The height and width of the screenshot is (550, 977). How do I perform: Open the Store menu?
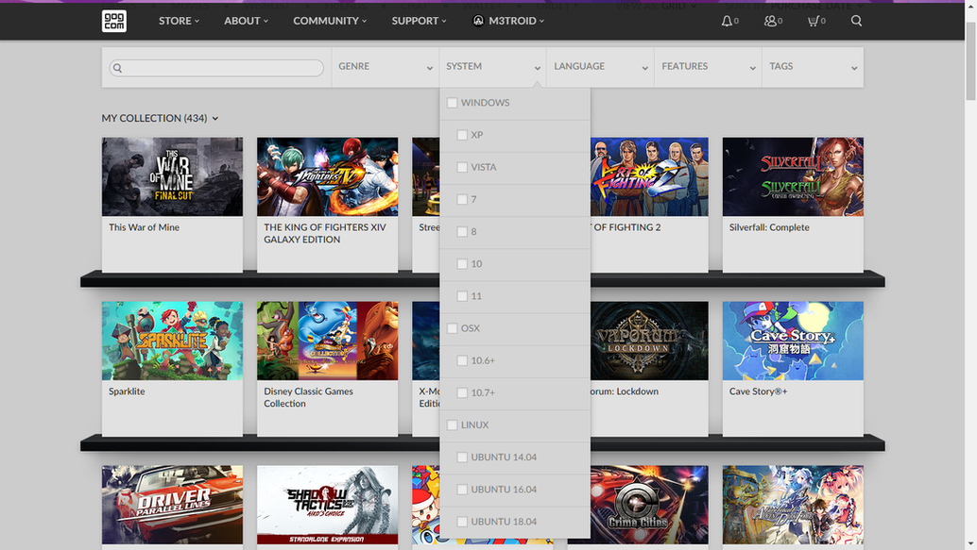179,21
